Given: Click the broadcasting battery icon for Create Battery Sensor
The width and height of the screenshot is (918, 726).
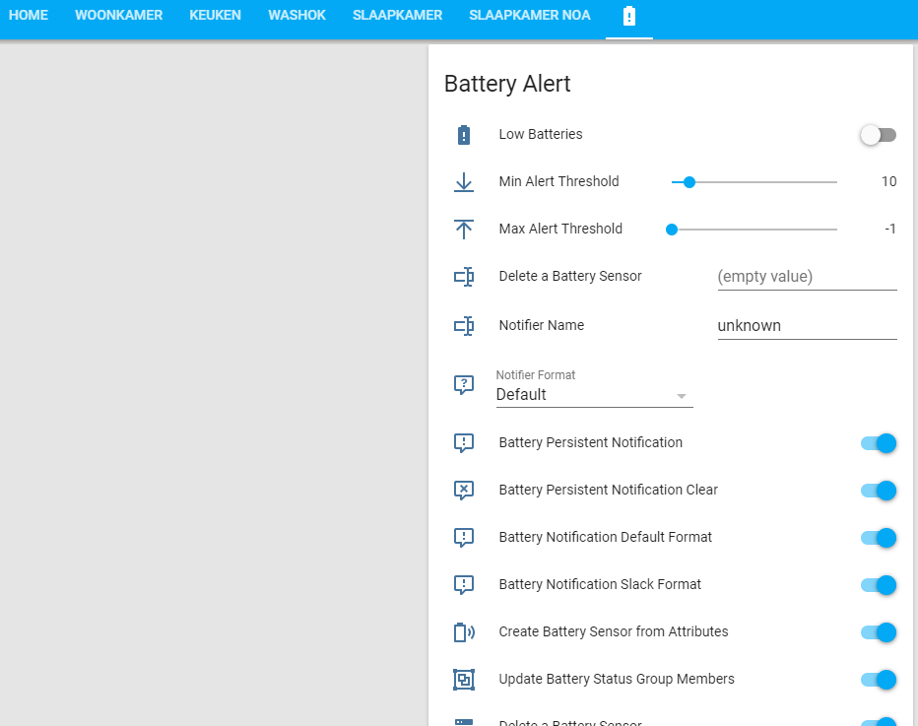Looking at the screenshot, I should click(463, 631).
